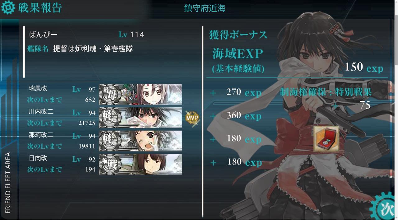The height and width of the screenshot is (220, 398).
Task: Click the 戦果報告 title text
Action: pyautogui.click(x=40, y=7)
